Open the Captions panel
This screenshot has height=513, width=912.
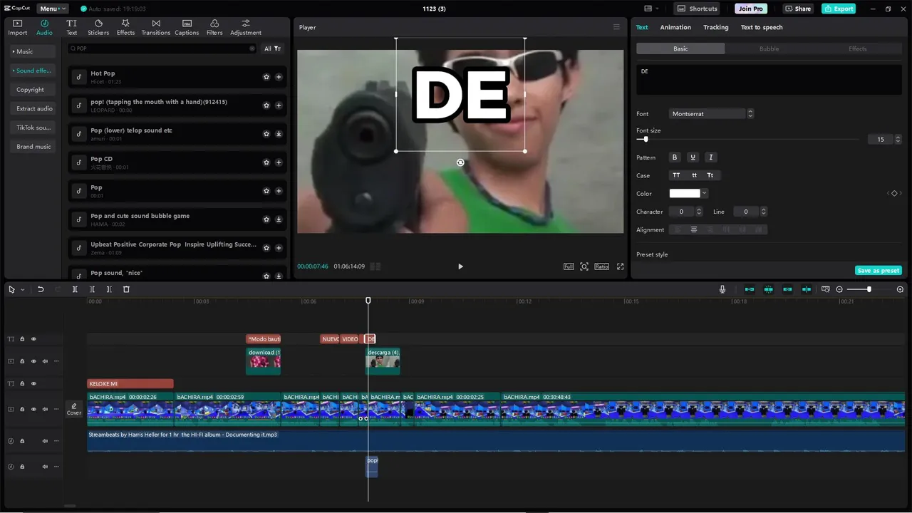click(187, 27)
